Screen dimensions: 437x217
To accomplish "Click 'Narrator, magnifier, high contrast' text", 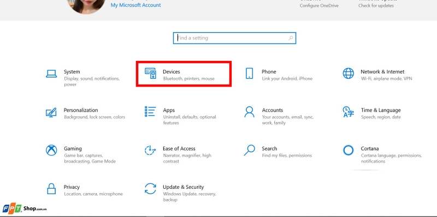I will tap(187, 158).
